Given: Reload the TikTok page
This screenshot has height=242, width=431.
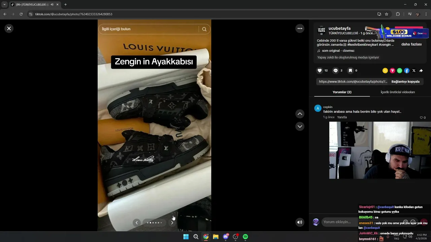Looking at the screenshot, I should click(21, 14).
